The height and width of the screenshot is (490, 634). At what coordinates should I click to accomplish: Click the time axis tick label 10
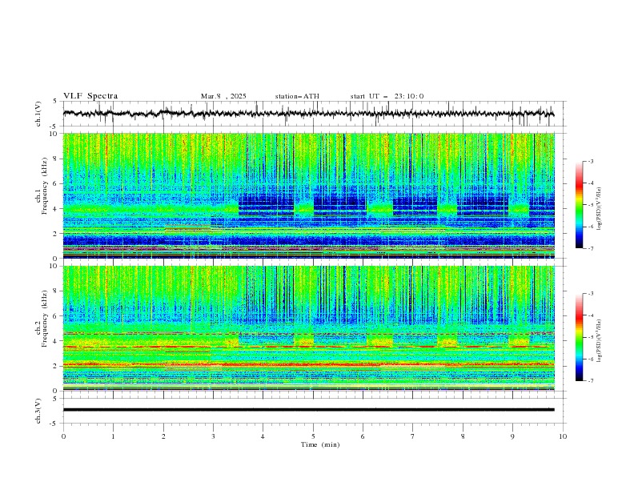[563, 436]
